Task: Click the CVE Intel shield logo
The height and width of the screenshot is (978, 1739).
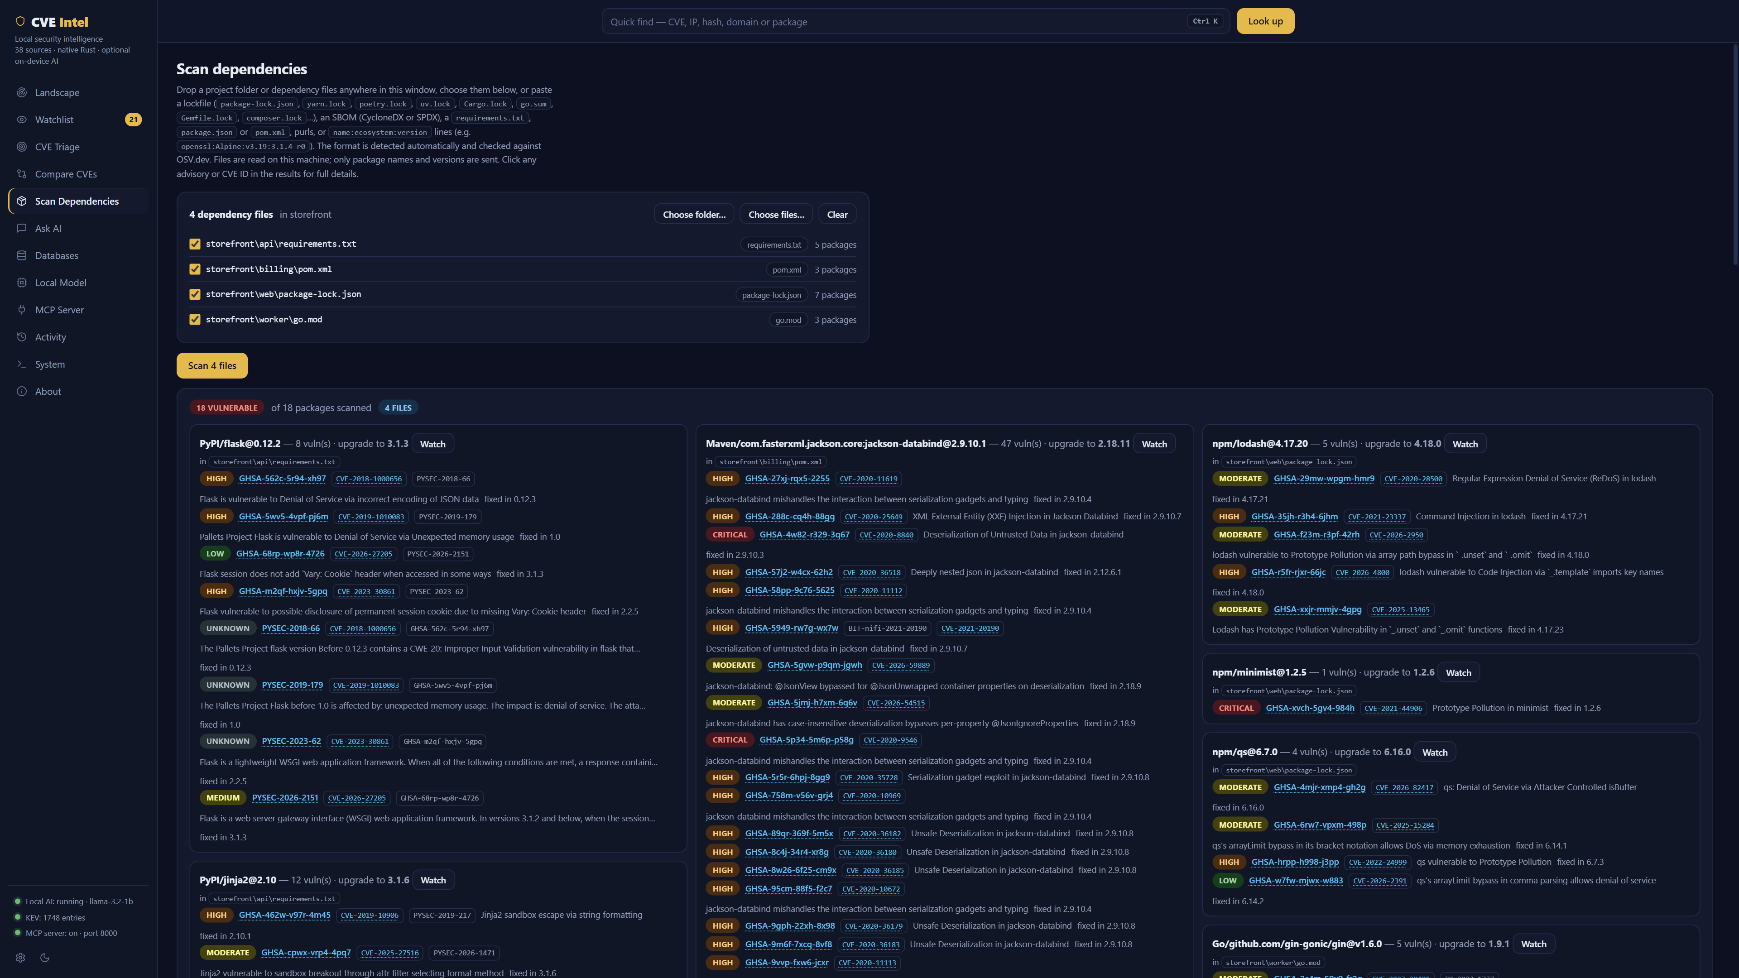Action: 20,22
